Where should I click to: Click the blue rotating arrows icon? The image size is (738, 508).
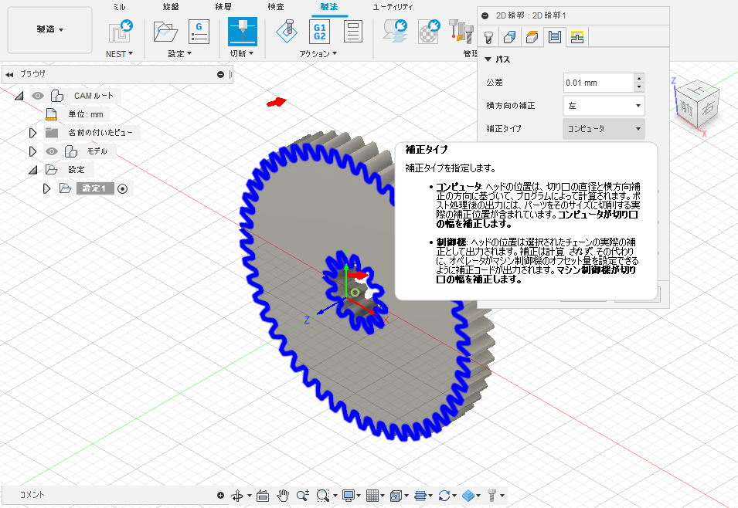pos(444,496)
